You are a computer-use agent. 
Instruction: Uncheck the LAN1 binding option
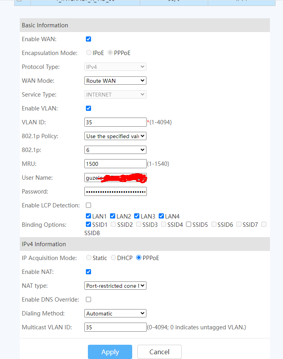[89, 216]
